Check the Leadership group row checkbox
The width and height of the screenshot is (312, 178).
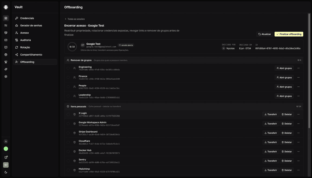(68, 96)
